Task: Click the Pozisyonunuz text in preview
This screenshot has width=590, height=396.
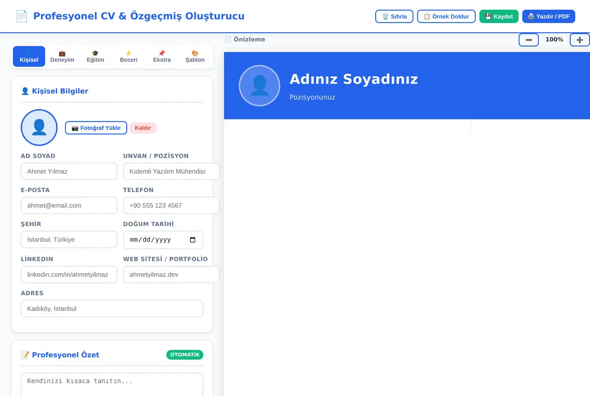Action: pyautogui.click(x=312, y=97)
